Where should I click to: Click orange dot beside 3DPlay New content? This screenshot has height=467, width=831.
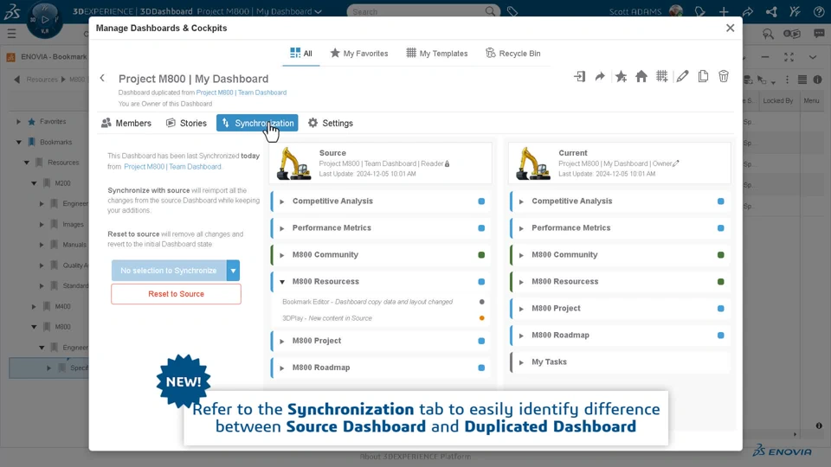(x=482, y=318)
